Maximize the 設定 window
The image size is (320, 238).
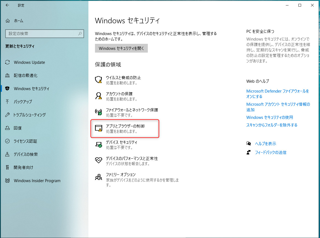click(299, 5)
